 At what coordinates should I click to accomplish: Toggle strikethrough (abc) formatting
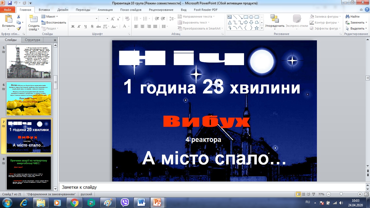point(99,26)
